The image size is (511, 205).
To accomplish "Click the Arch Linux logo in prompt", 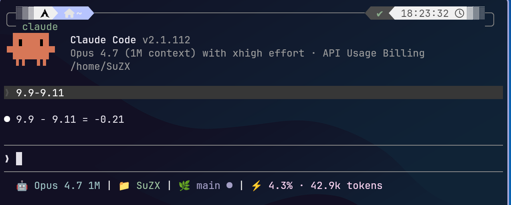I will (45, 13).
